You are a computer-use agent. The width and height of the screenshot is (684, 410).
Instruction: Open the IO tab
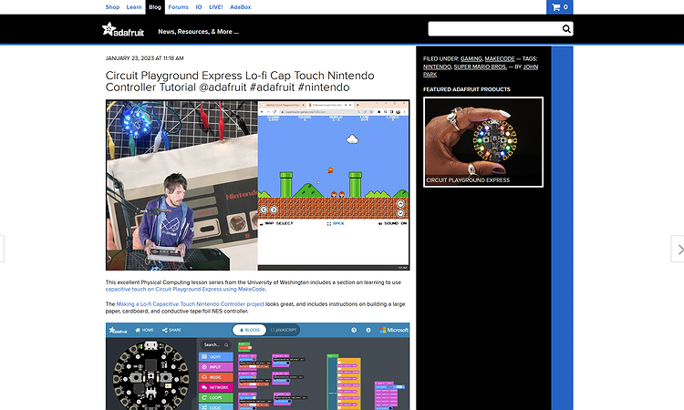pos(199,7)
